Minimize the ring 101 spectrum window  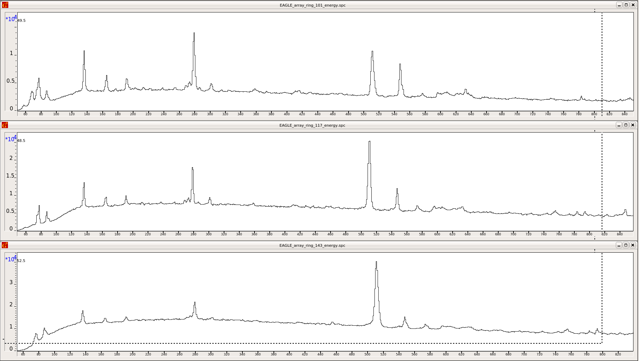click(619, 5)
